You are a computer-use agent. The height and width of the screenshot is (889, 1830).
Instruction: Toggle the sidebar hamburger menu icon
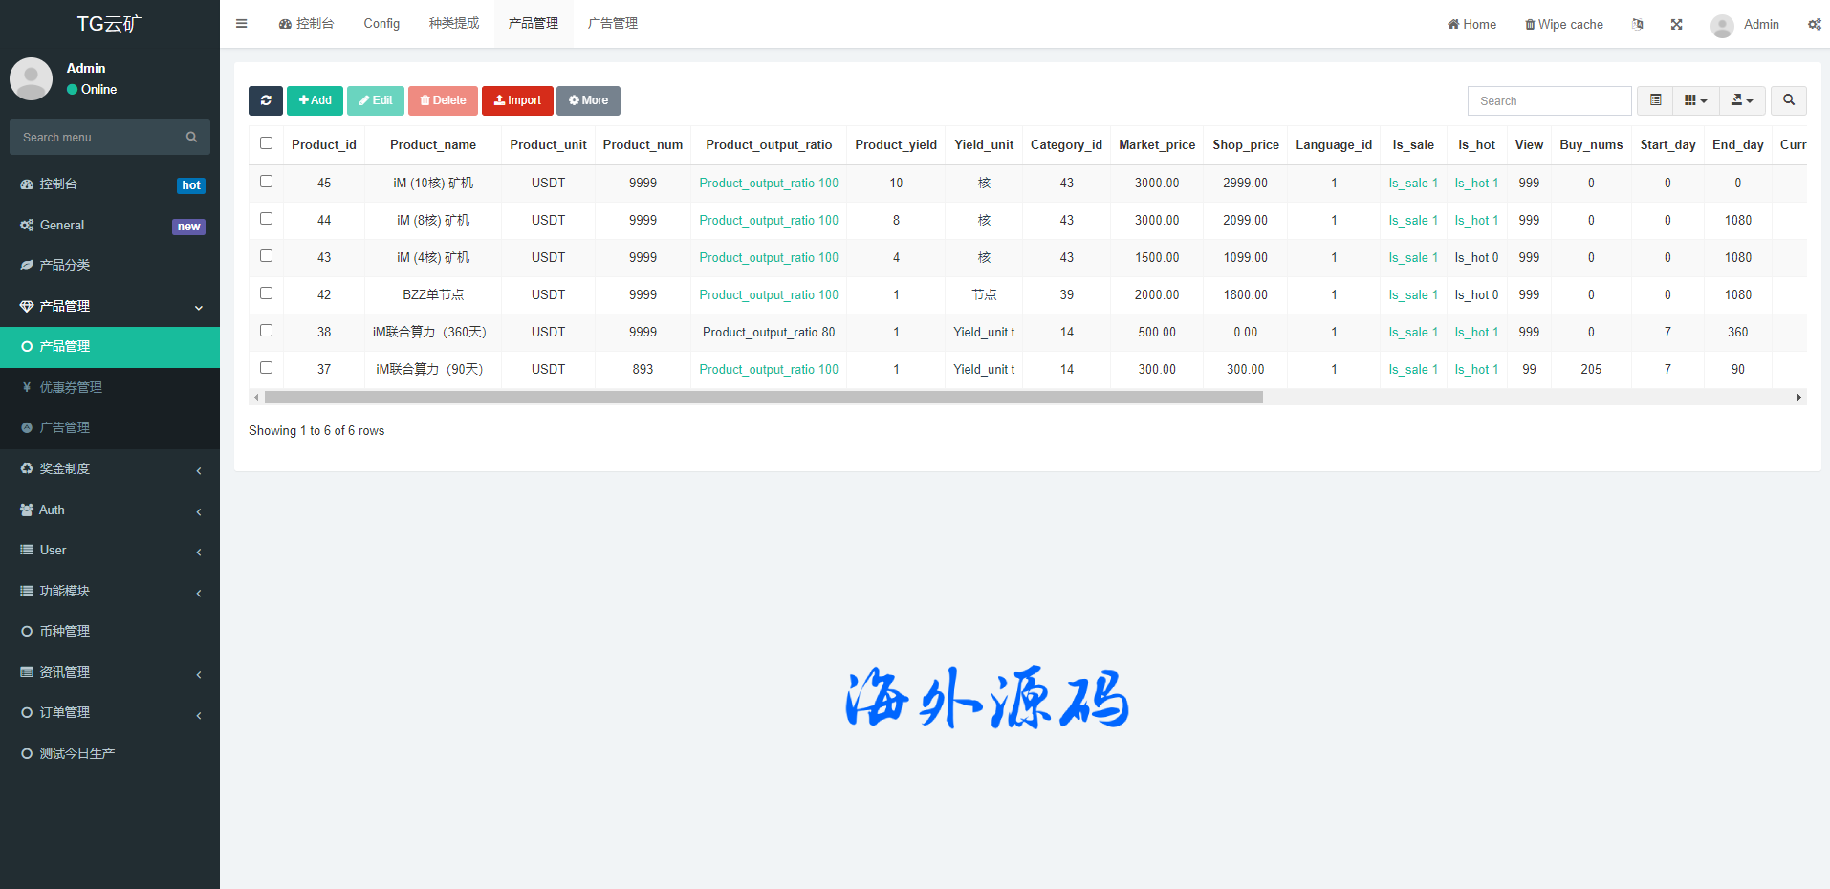[x=242, y=24]
